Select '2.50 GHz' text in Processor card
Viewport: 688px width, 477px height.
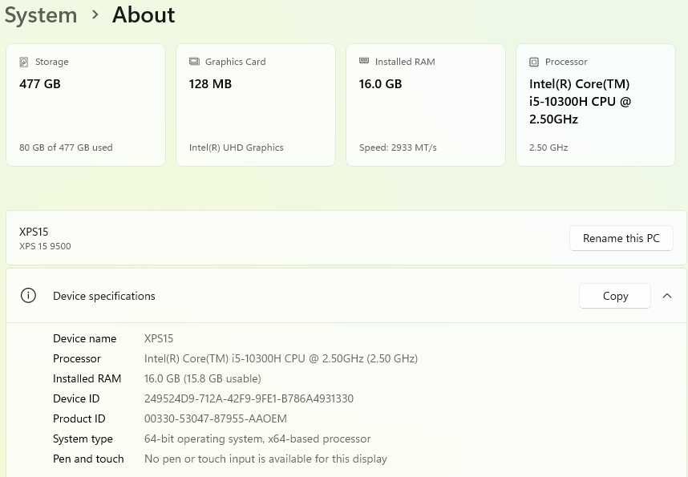point(548,148)
